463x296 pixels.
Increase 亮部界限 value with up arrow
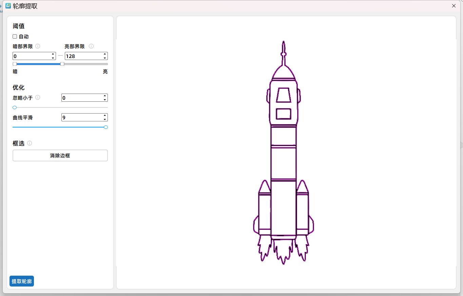105,54
